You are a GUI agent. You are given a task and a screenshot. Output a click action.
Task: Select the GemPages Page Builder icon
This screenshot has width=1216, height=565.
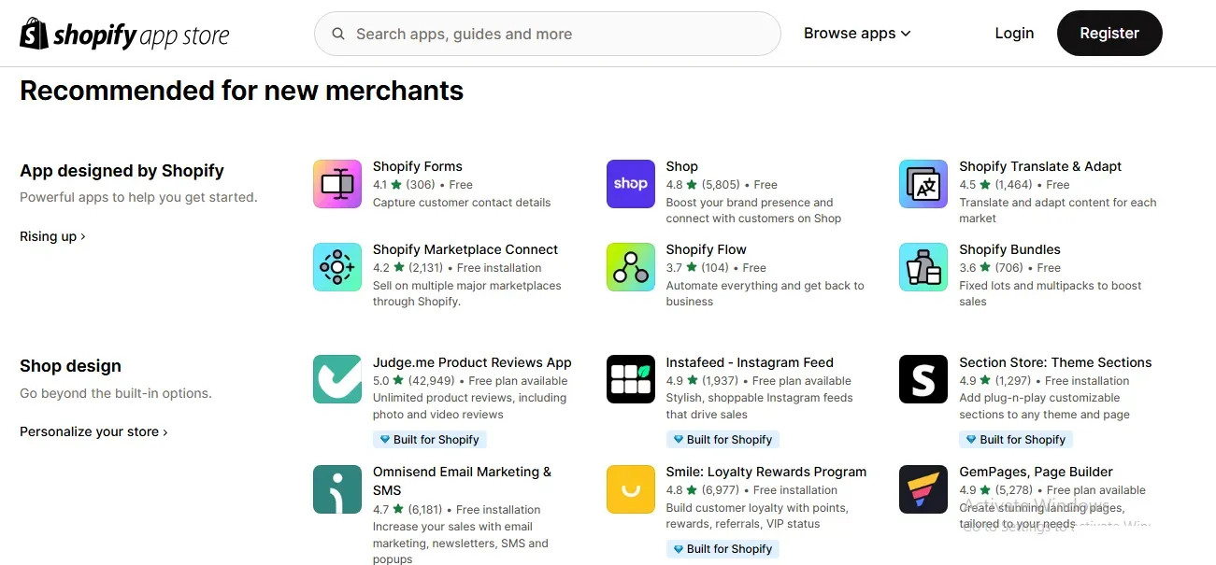coord(923,489)
